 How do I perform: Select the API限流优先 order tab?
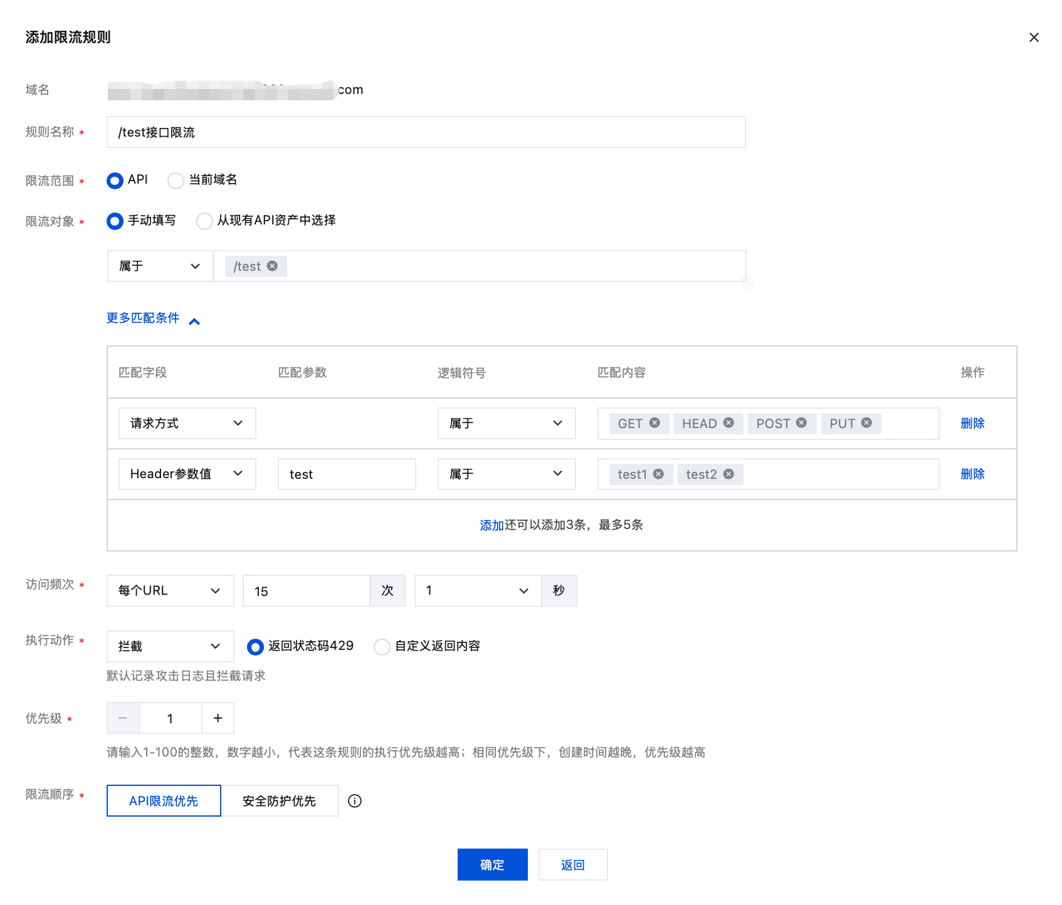pyautogui.click(x=164, y=801)
